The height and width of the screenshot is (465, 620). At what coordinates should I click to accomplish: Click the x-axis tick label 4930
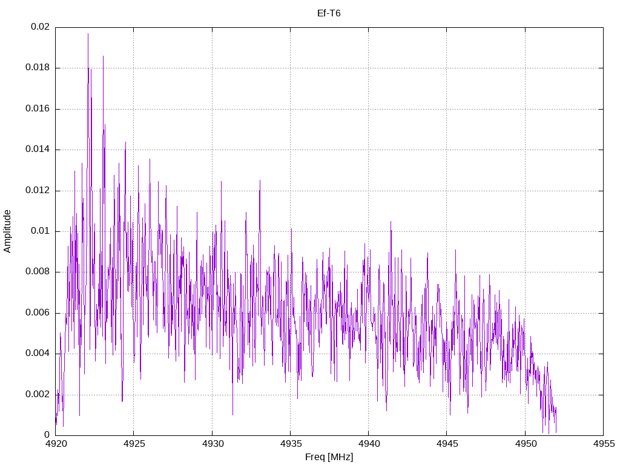click(x=213, y=444)
